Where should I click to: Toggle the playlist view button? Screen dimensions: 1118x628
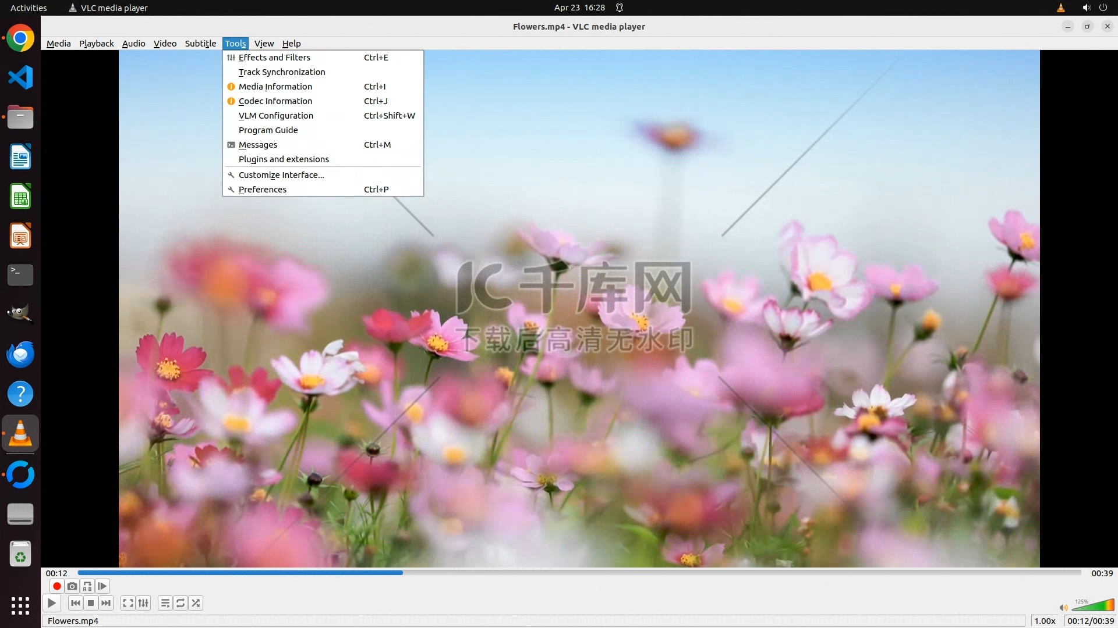165,603
